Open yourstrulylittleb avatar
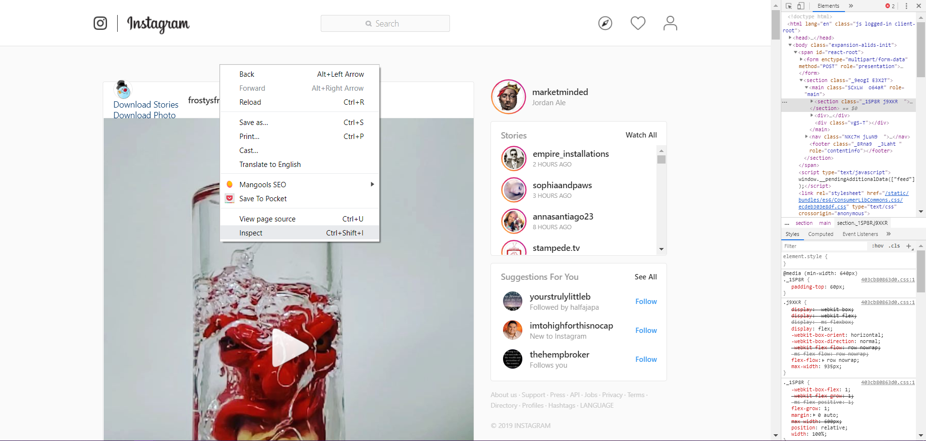Image resolution: width=926 pixels, height=441 pixels. click(x=513, y=301)
